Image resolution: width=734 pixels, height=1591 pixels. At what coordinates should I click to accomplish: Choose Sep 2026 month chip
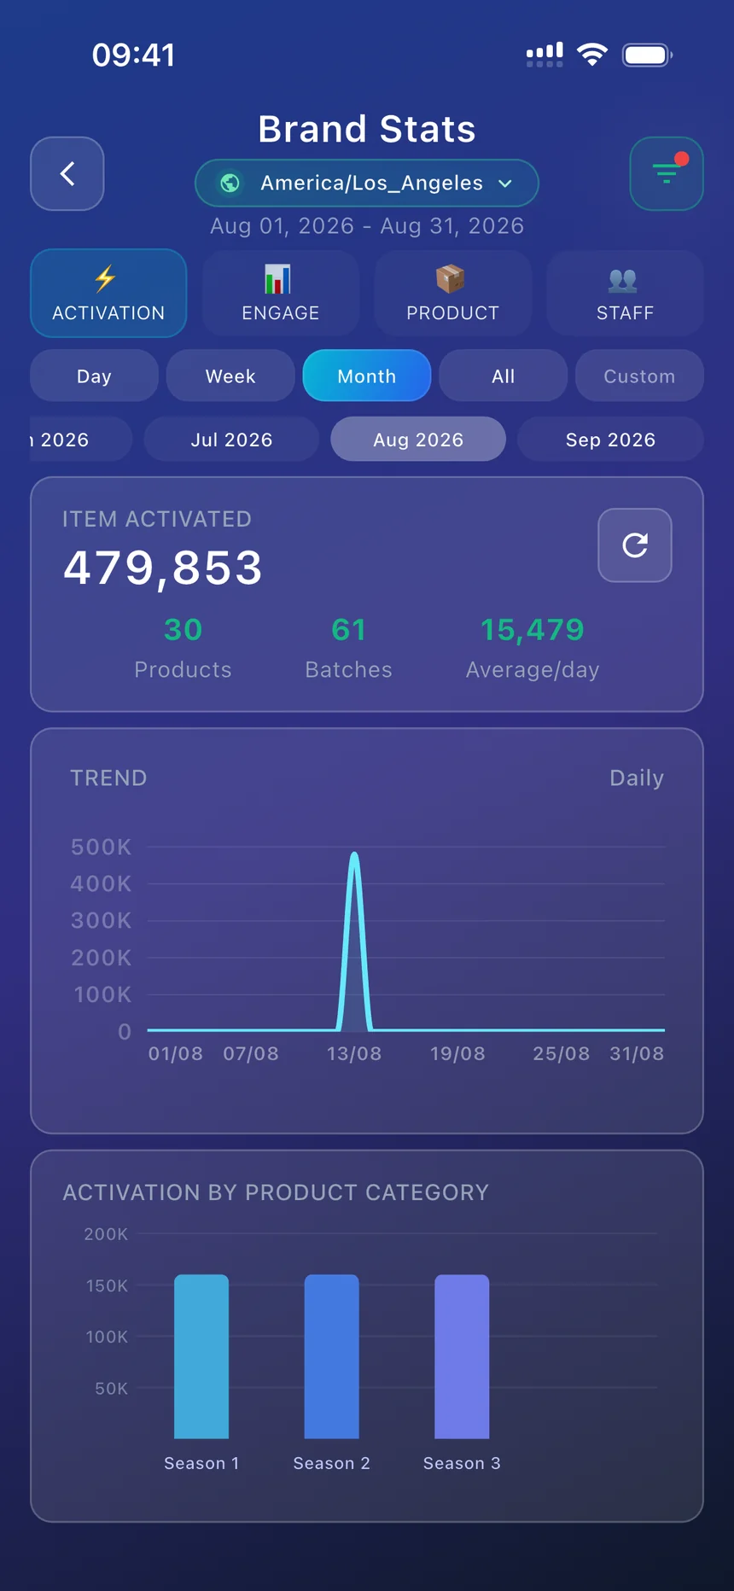[610, 440]
